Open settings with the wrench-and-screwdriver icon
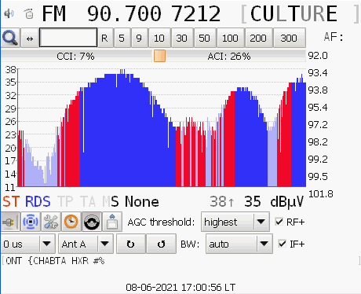Image resolution: width=361 pixels, height=294 pixels. pyautogui.click(x=51, y=222)
